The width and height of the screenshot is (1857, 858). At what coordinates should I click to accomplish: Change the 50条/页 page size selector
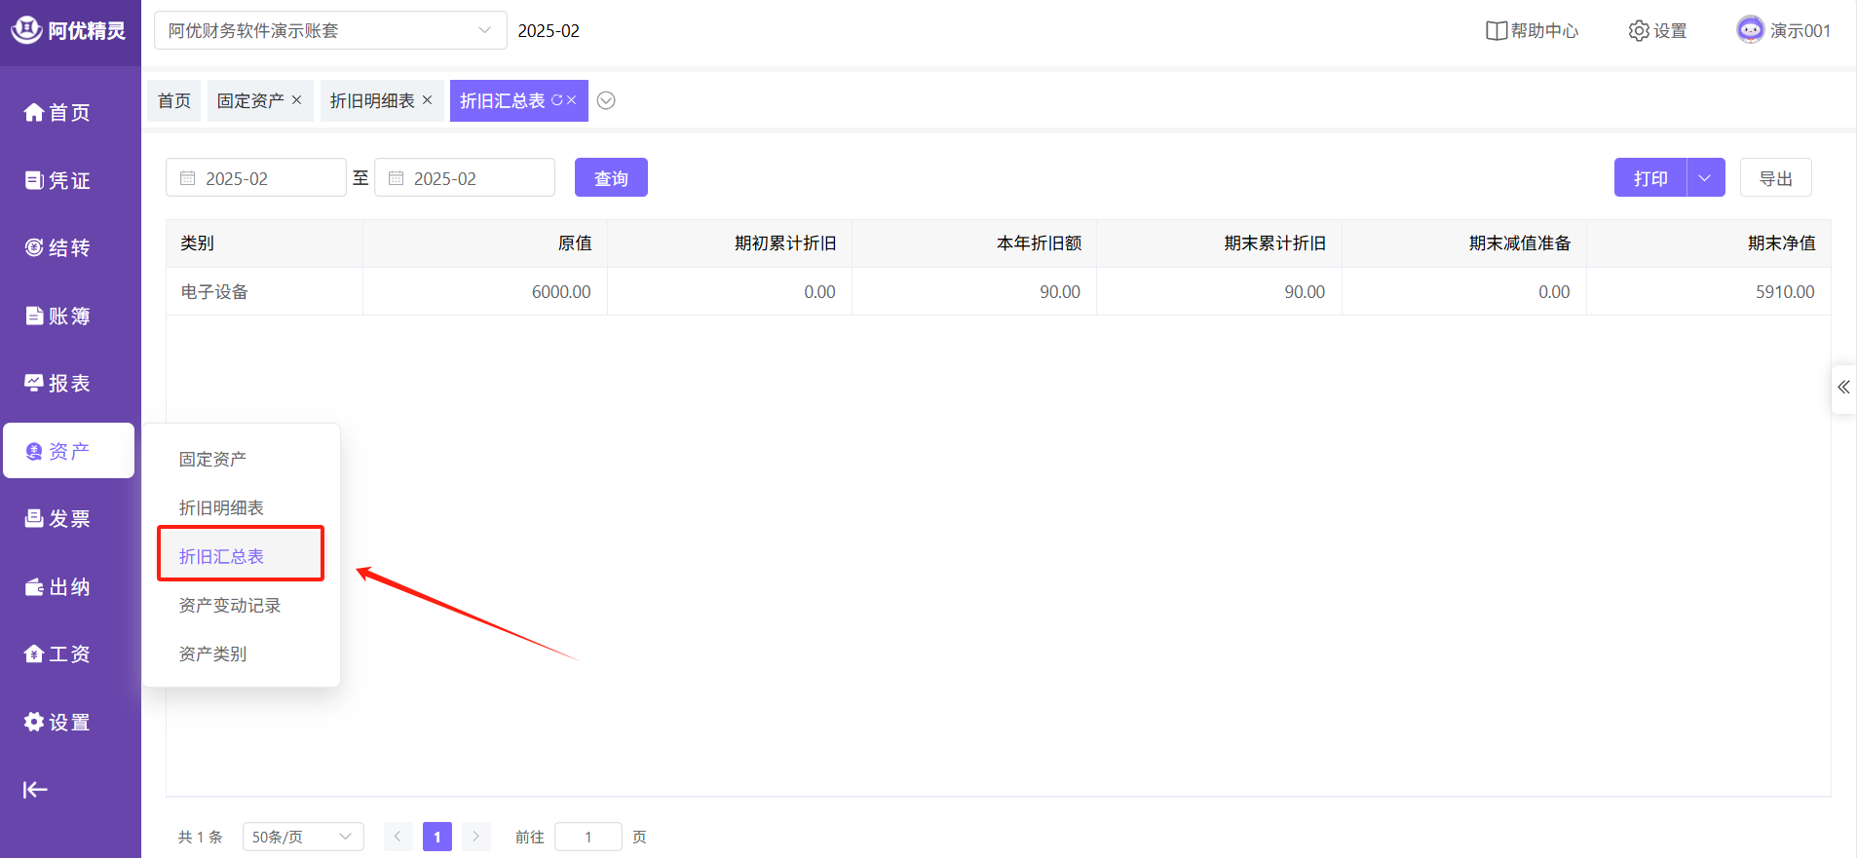click(302, 837)
